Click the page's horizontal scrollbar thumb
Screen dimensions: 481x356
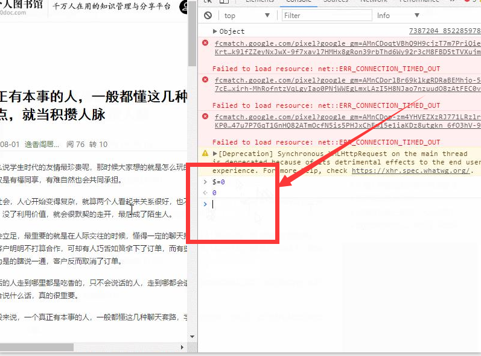[x=36, y=348]
